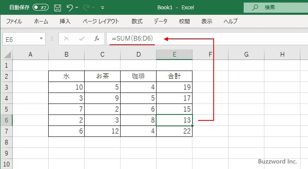This screenshot has width=308, height=169.
Task: Select row 10 header
Action: (6, 164)
